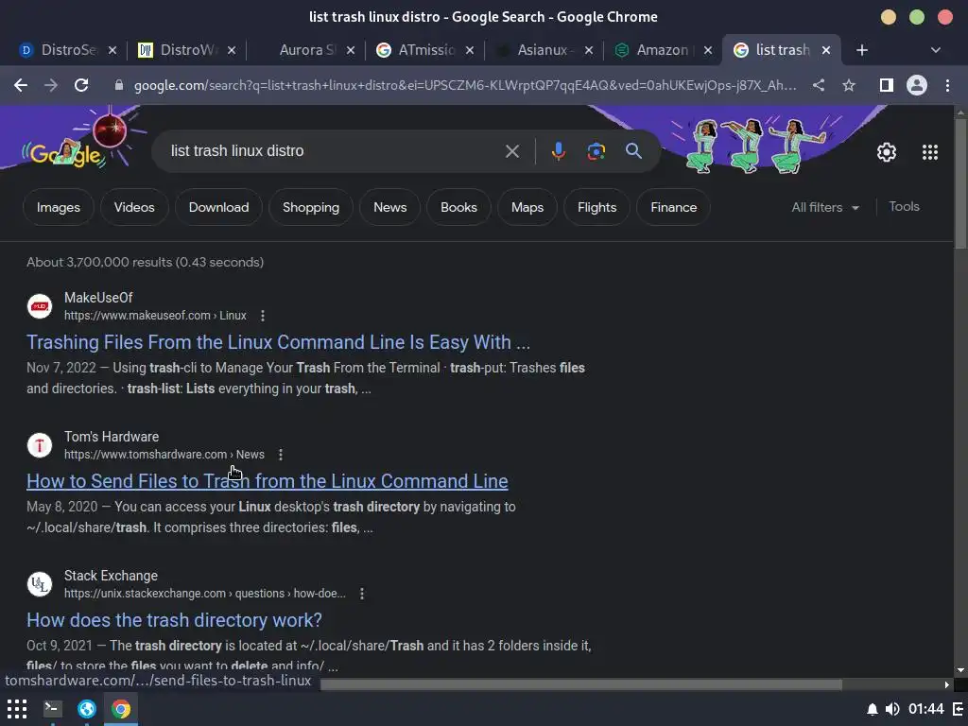Select the Flights filter chip
Viewport: 968px width, 726px height.
pyautogui.click(x=597, y=207)
